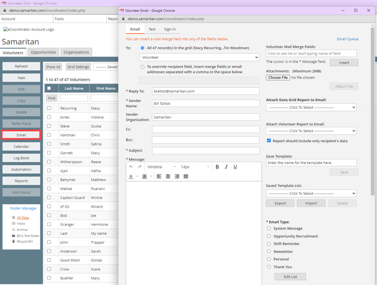Viewport: 377px width, 285px height.
Task: Toggle italic formatting in message toolbar
Action: [226, 167]
